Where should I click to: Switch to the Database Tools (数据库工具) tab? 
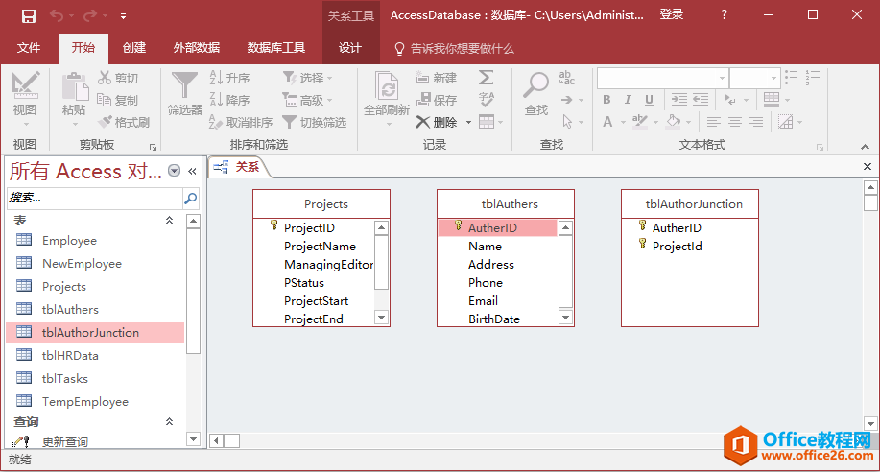[x=275, y=48]
